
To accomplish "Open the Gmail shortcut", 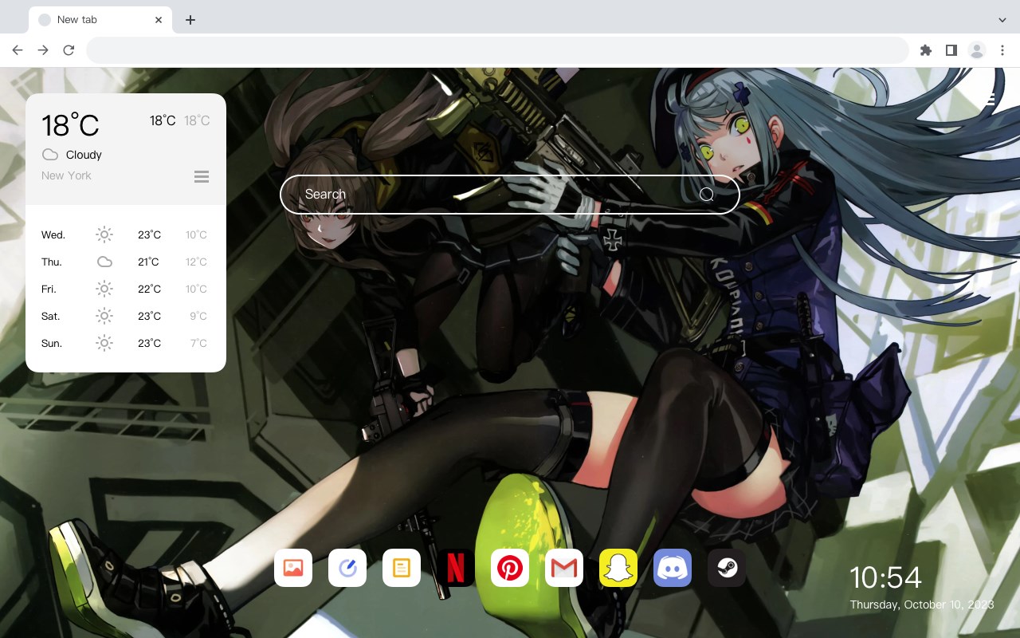I will [564, 568].
